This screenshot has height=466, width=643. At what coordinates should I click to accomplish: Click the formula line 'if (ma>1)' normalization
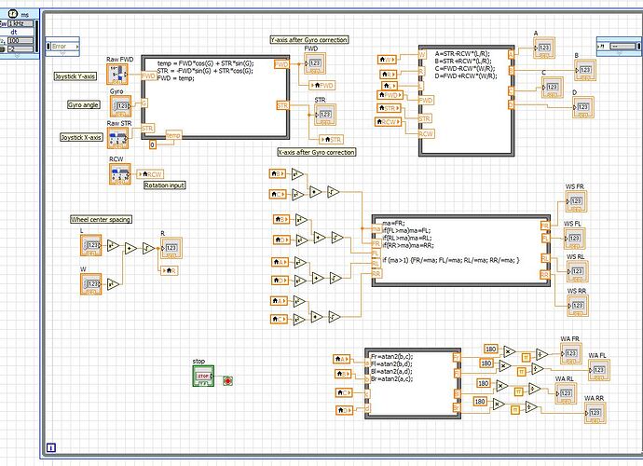tap(451, 260)
